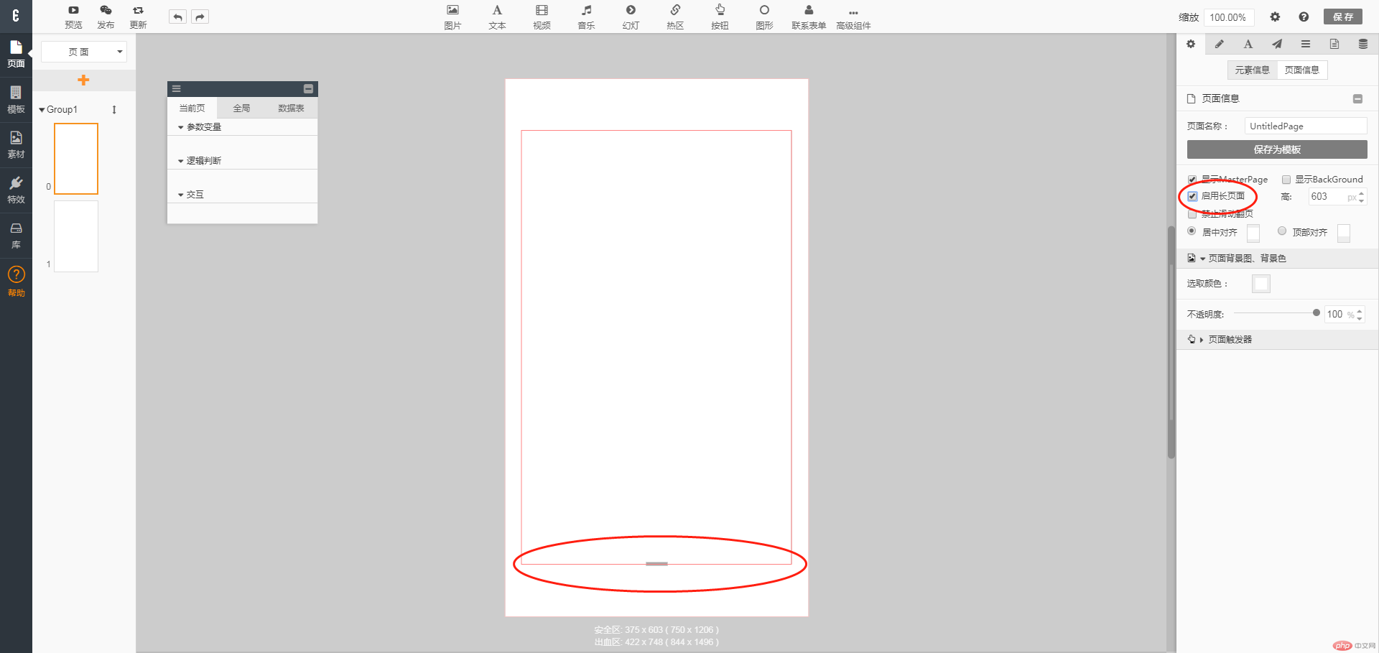The image size is (1379, 653).
Task: Expand 页面触发器 section
Action: [1201, 340]
